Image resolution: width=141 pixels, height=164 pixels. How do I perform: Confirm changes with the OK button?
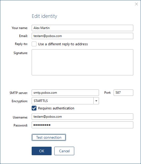pos(42,151)
